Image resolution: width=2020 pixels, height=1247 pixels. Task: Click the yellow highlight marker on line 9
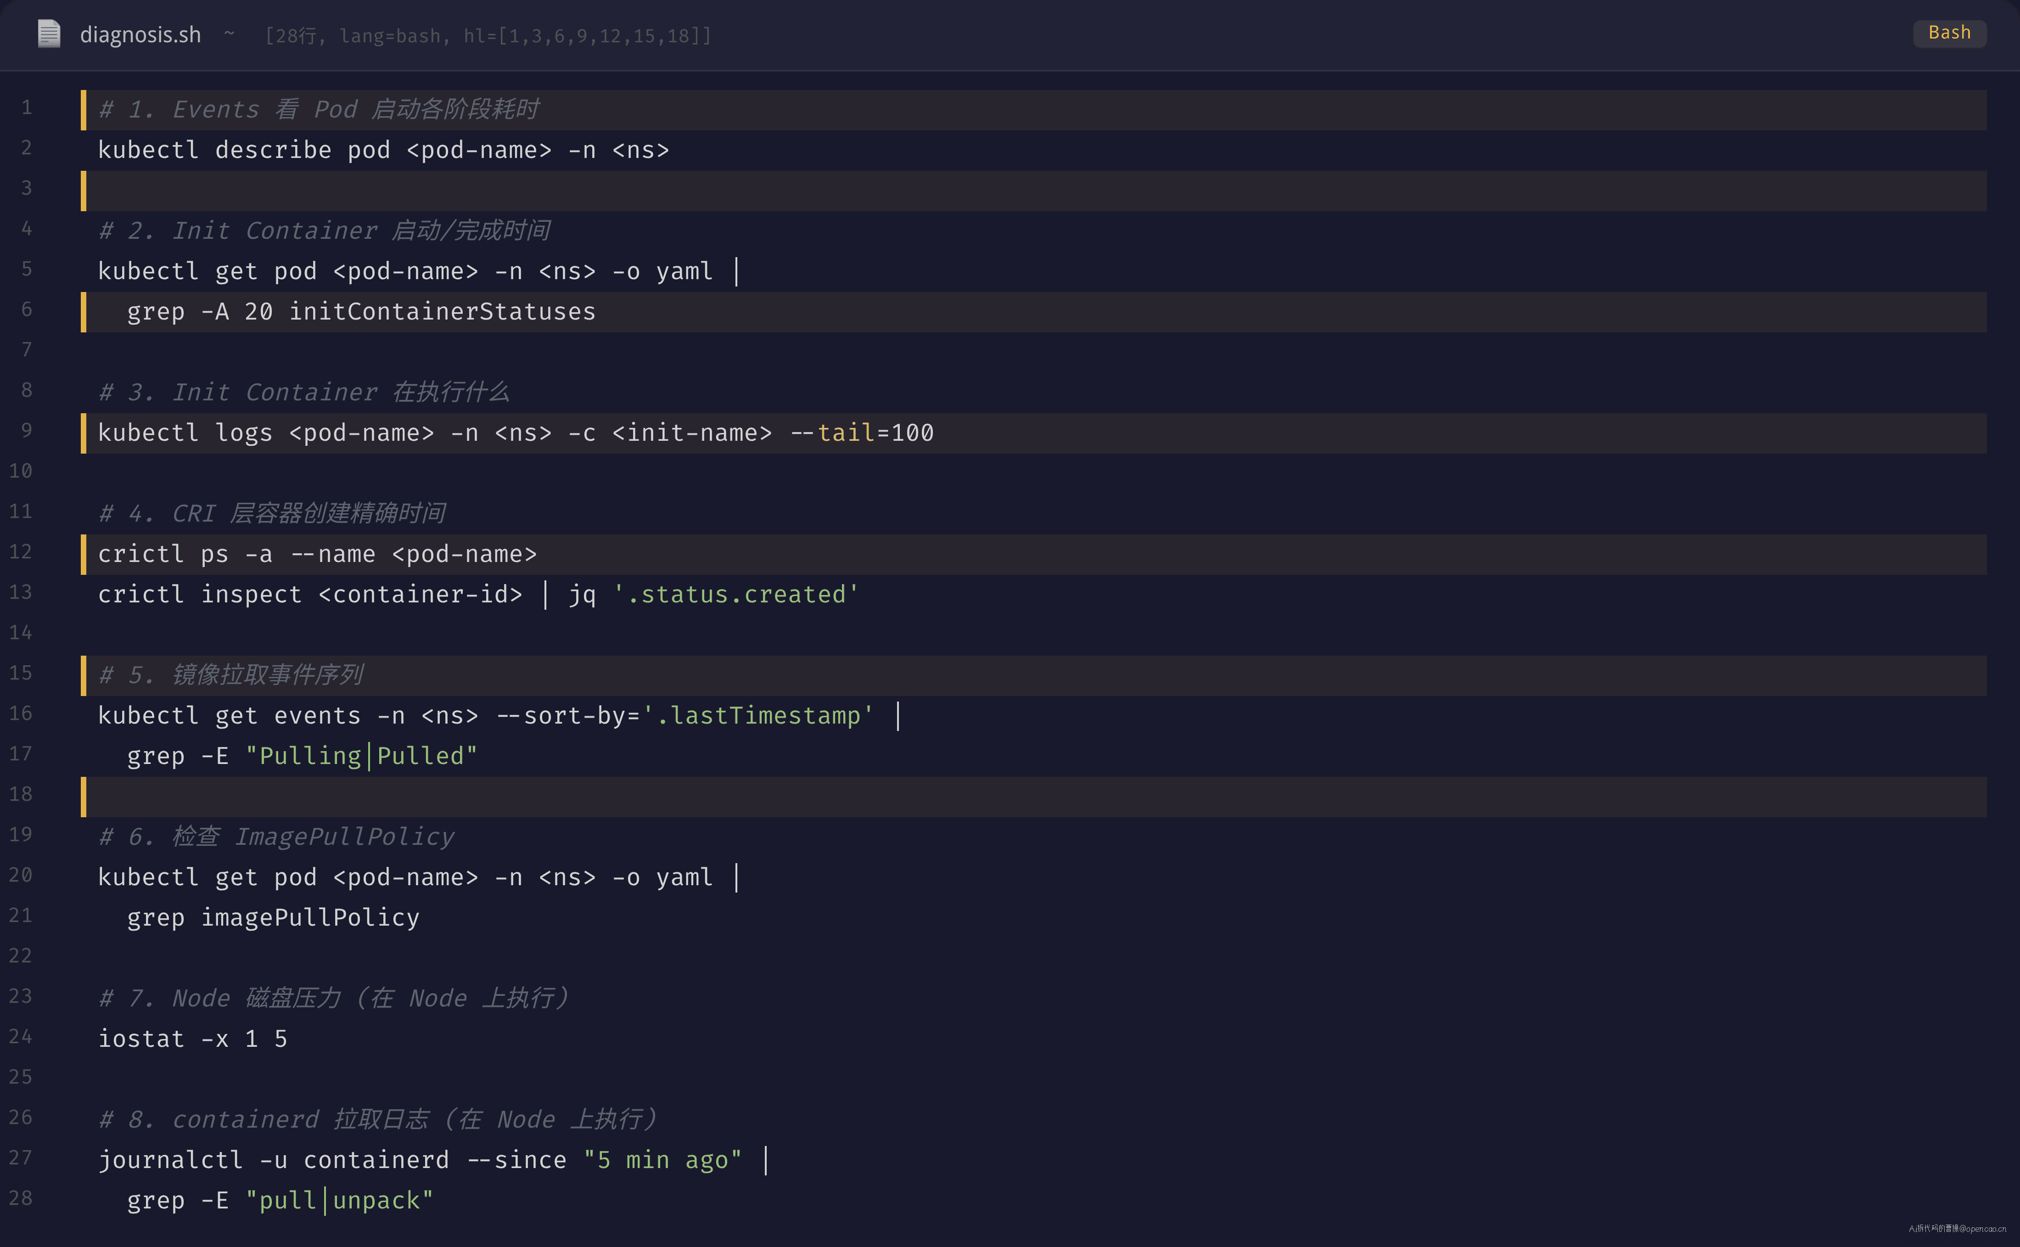(83, 433)
